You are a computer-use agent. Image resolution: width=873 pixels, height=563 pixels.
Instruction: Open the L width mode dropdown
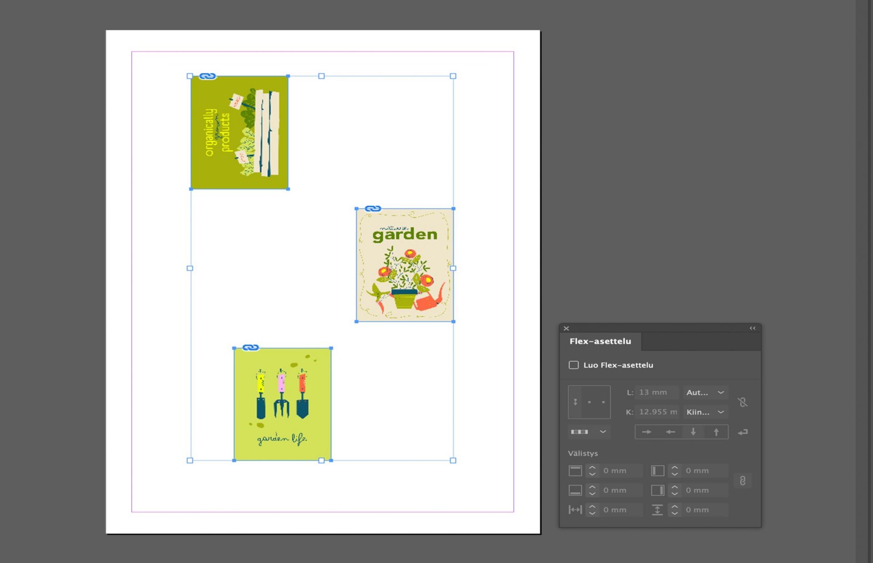(705, 392)
